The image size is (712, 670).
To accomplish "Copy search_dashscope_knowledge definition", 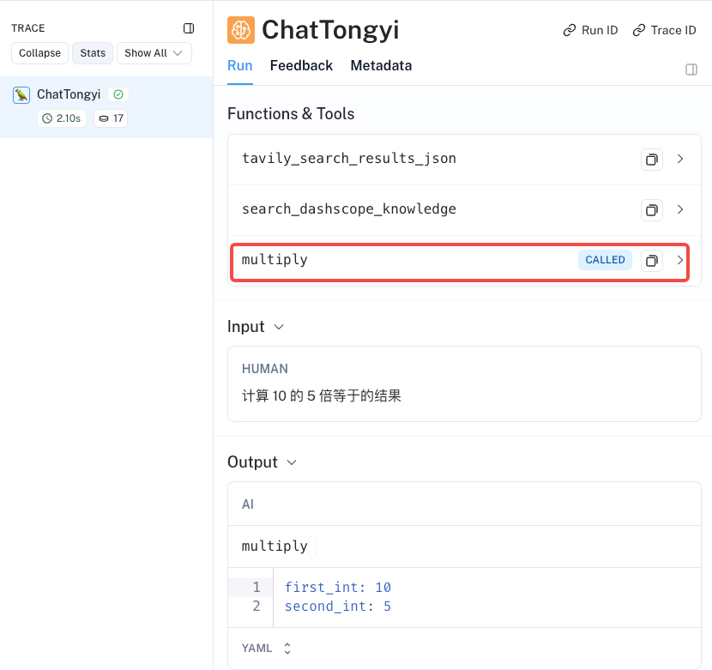I will pyautogui.click(x=652, y=210).
